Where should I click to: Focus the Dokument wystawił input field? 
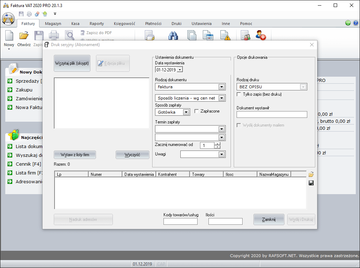click(272, 115)
